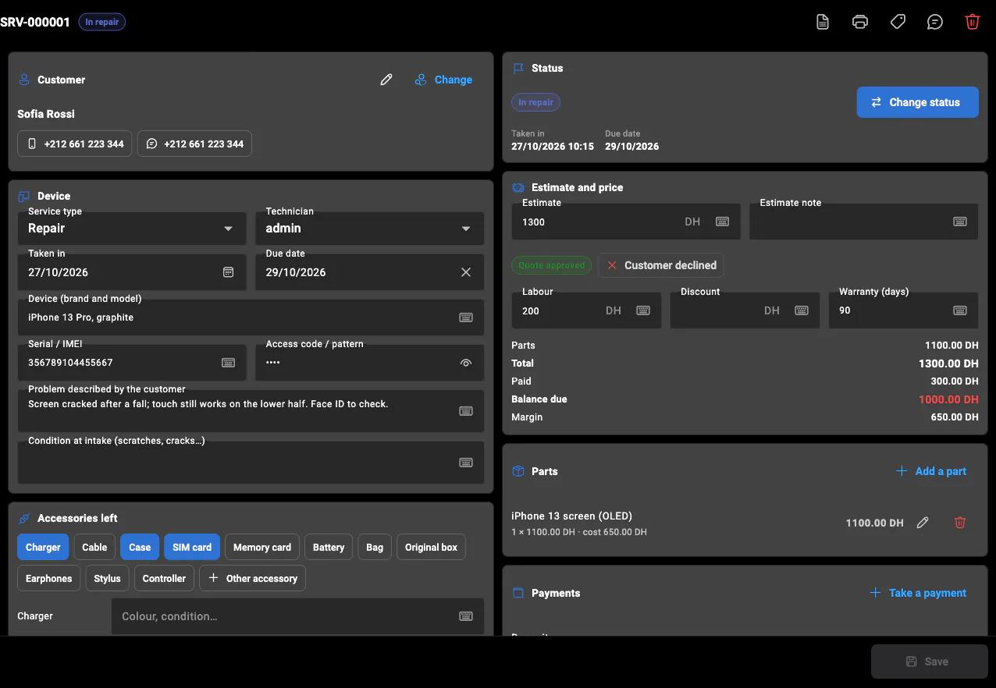Viewport: 996px width, 688px height.
Task: Toggle the Original box accessory chip
Action: tap(431, 548)
